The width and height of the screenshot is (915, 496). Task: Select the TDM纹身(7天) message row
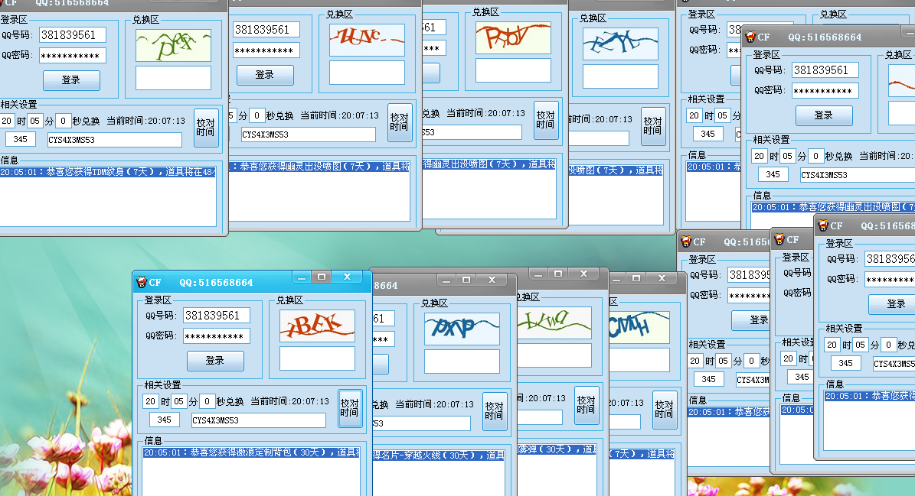click(108, 172)
